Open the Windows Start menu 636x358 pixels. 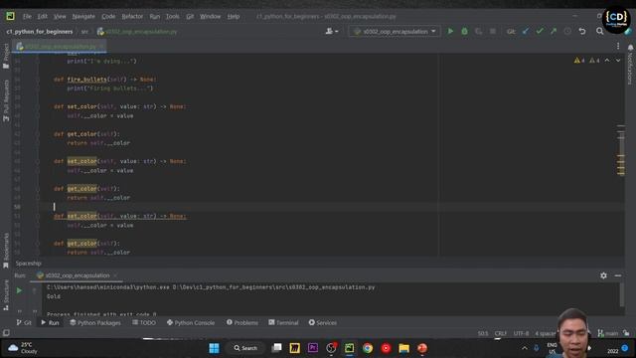(214, 348)
